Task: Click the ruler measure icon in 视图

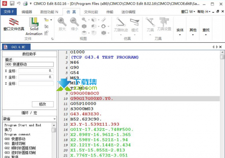Action: [104, 20]
